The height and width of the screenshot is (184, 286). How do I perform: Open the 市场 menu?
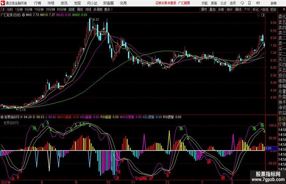pos(51,3)
